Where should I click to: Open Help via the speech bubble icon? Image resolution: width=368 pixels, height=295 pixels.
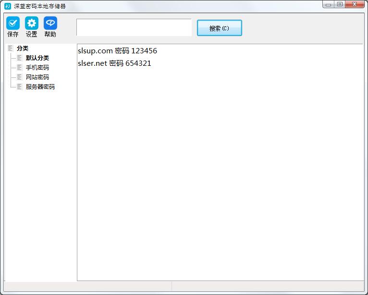pos(50,23)
